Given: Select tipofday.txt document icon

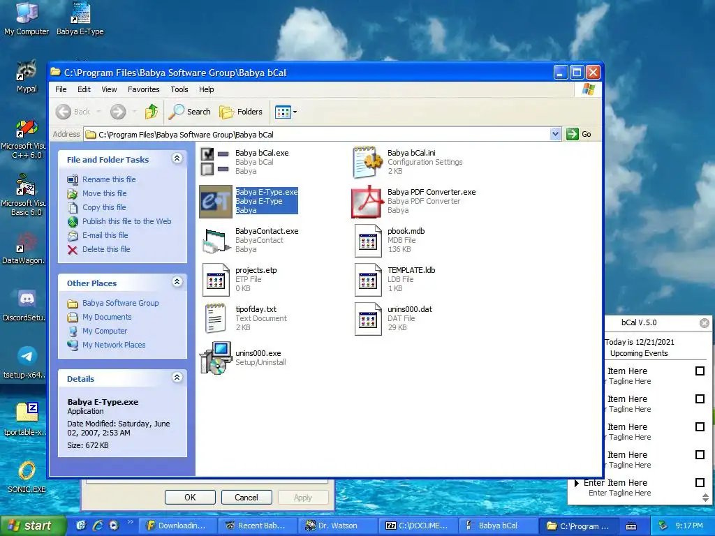Looking at the screenshot, I should (215, 318).
